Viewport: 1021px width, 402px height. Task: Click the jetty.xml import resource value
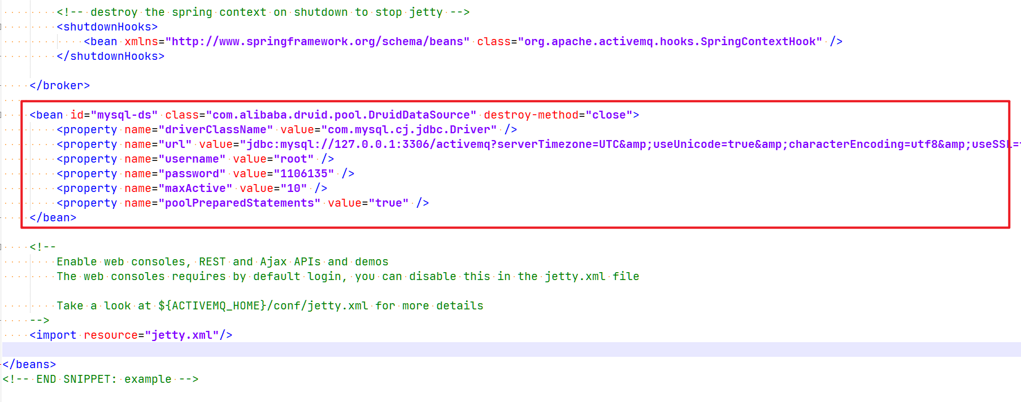tap(181, 335)
